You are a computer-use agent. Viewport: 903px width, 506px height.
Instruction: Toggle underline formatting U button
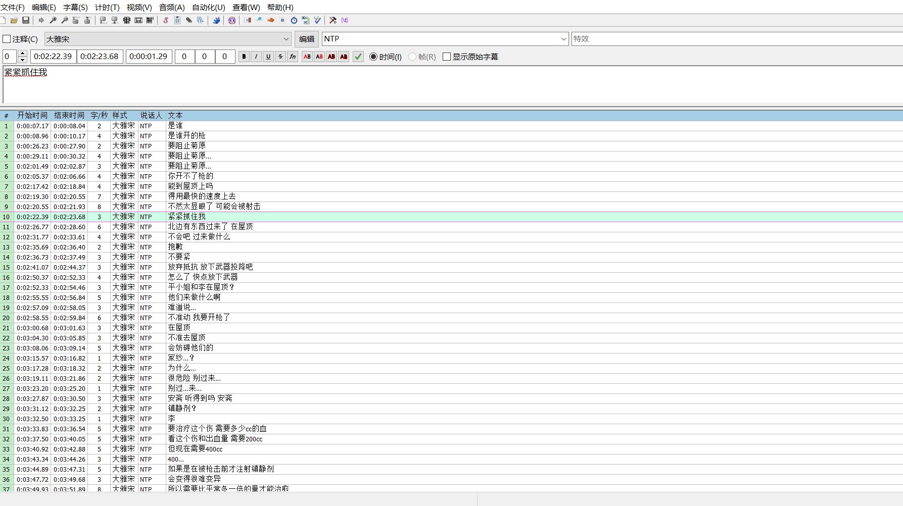[x=268, y=57]
